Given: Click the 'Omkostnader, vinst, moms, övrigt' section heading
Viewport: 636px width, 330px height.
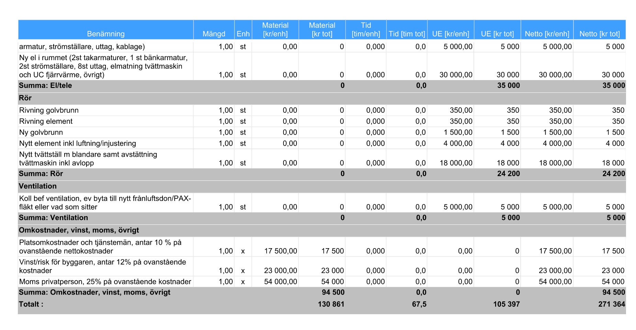Looking at the screenshot, I should [79, 230].
